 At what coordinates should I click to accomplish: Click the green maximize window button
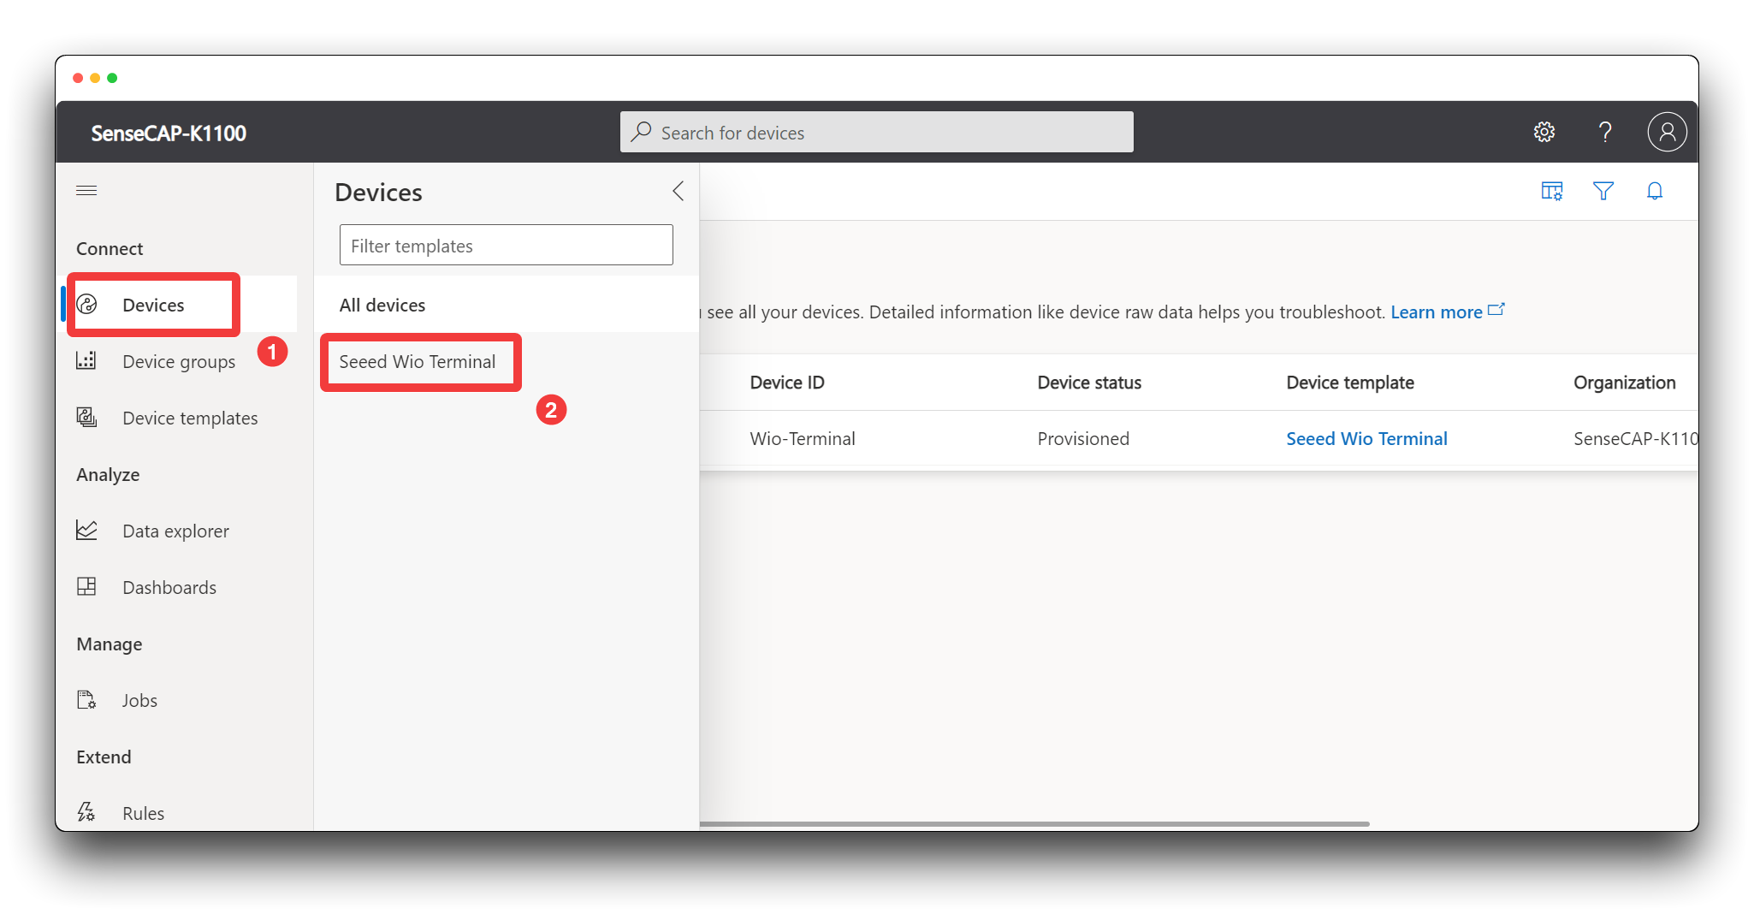[x=112, y=78]
